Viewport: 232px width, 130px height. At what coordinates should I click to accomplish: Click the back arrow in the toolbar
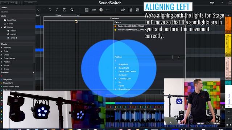coord(38,10)
